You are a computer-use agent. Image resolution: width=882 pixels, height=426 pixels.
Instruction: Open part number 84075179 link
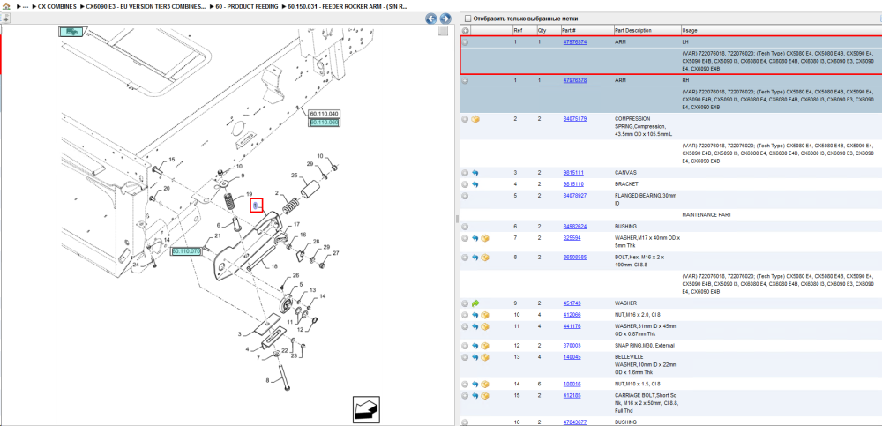[575, 119]
